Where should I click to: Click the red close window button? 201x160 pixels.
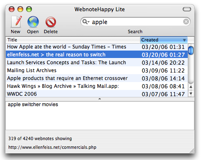click(12, 9)
